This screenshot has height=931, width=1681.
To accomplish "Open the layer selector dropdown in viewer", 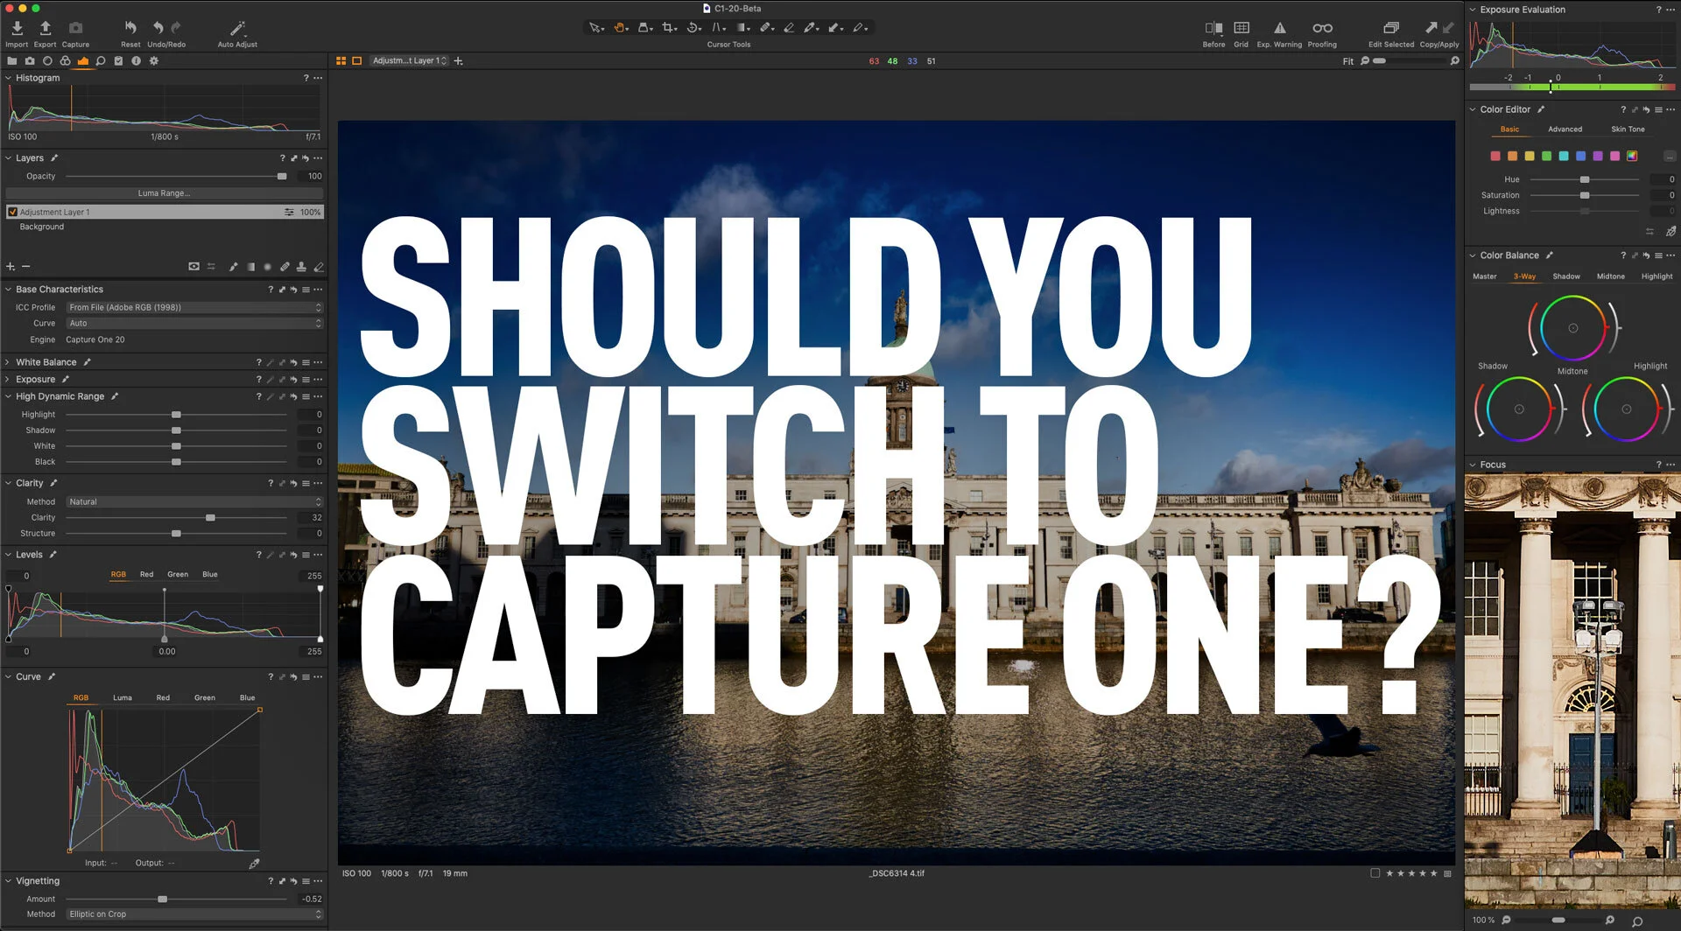I will point(410,61).
